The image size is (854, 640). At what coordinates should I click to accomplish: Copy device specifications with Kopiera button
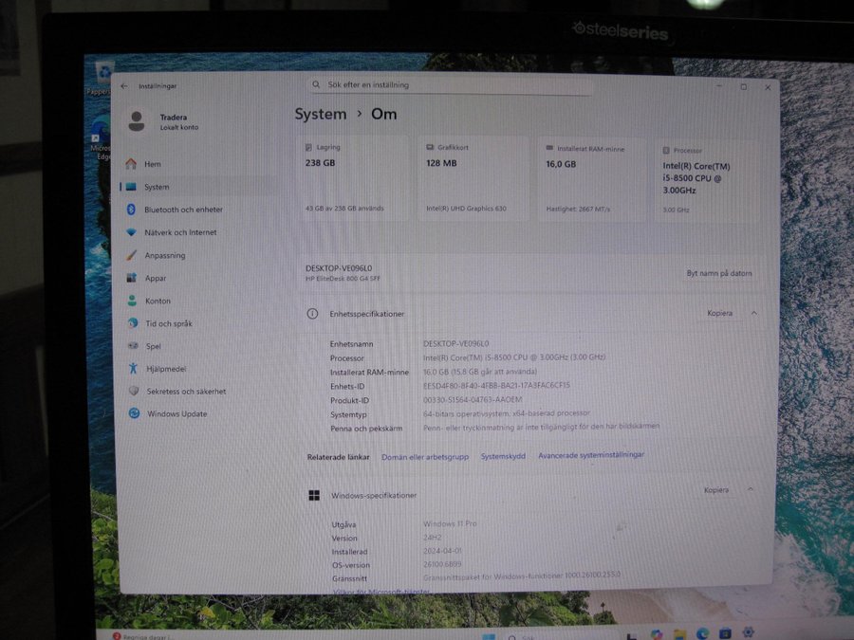[719, 313]
